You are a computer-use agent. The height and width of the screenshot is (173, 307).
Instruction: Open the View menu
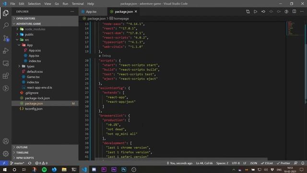tap(47, 4)
